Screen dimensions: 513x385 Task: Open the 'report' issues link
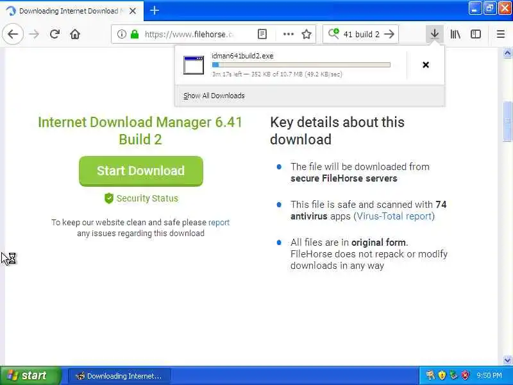(x=219, y=222)
